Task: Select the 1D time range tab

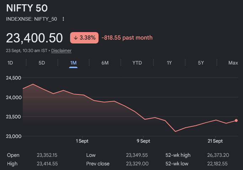Action: [10, 63]
